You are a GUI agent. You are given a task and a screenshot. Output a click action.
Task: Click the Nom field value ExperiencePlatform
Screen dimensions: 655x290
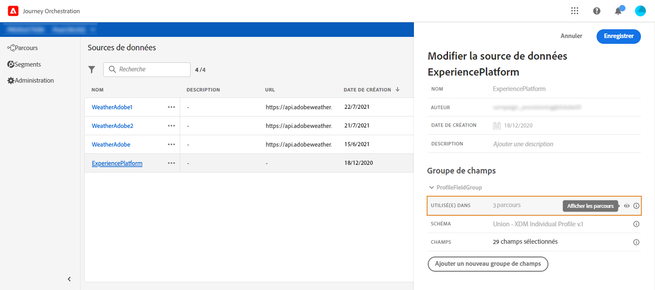coord(519,89)
